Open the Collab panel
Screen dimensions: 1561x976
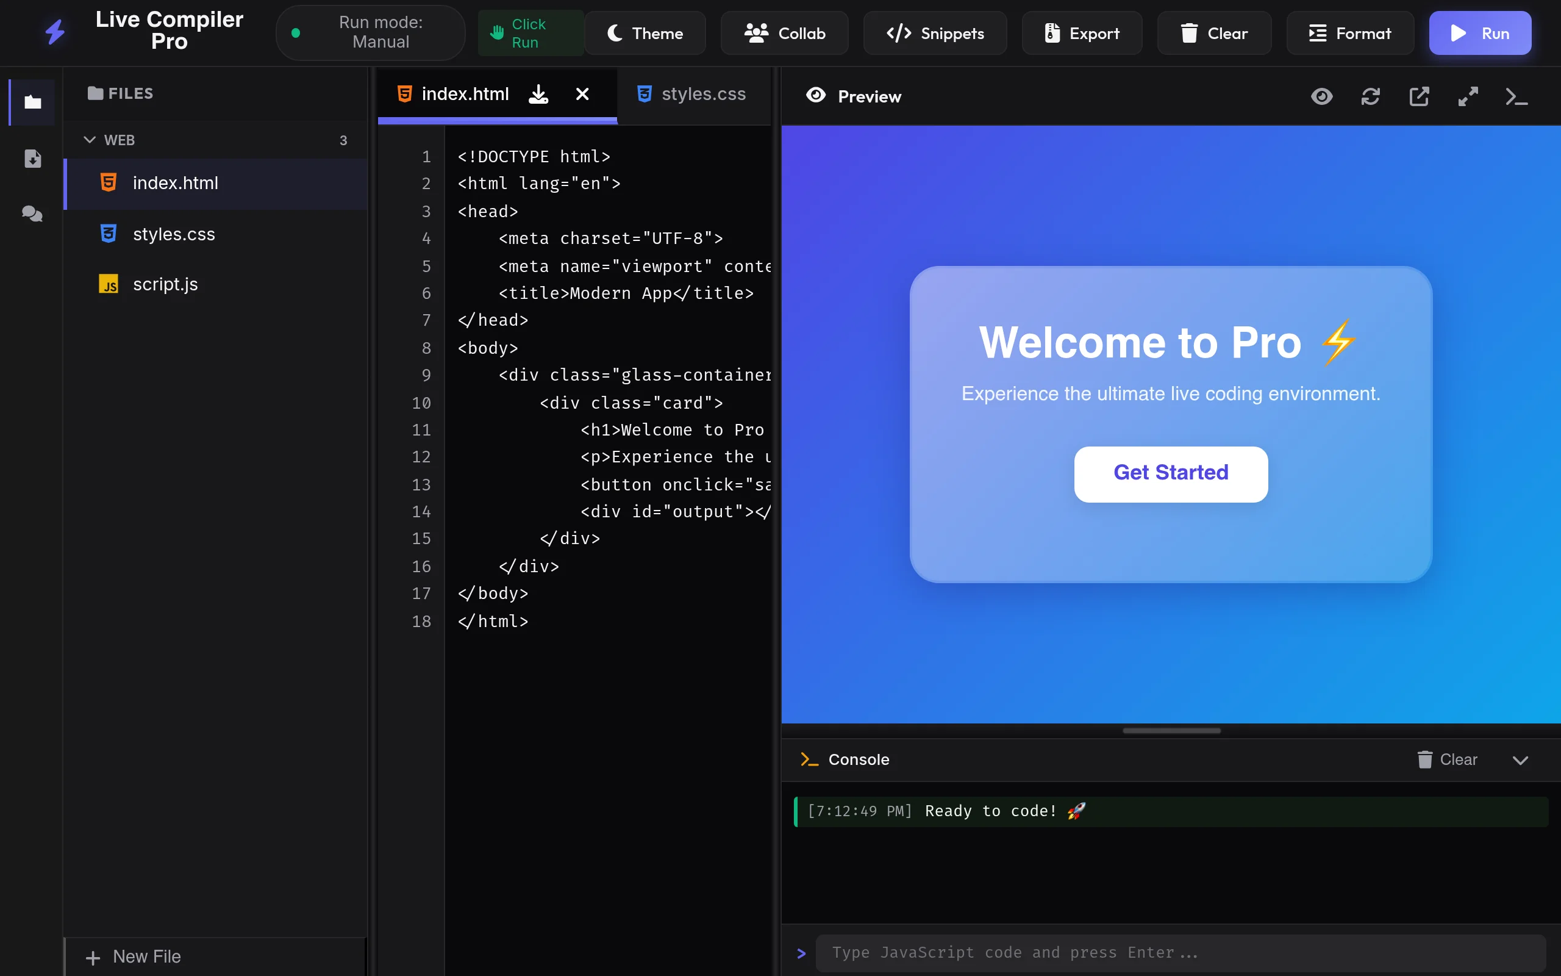pyautogui.click(x=784, y=33)
